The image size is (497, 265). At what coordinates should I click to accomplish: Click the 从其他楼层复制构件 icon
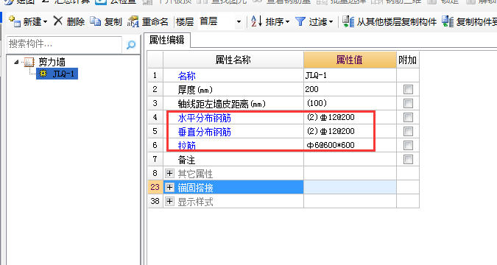tap(348, 21)
